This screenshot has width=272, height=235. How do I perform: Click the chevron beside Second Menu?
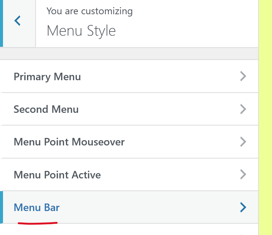click(243, 109)
